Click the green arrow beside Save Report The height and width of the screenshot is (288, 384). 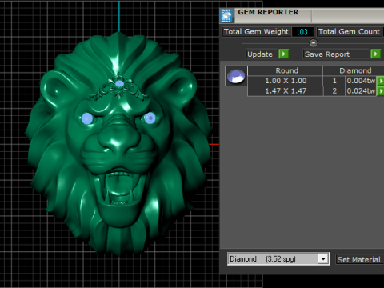point(375,54)
